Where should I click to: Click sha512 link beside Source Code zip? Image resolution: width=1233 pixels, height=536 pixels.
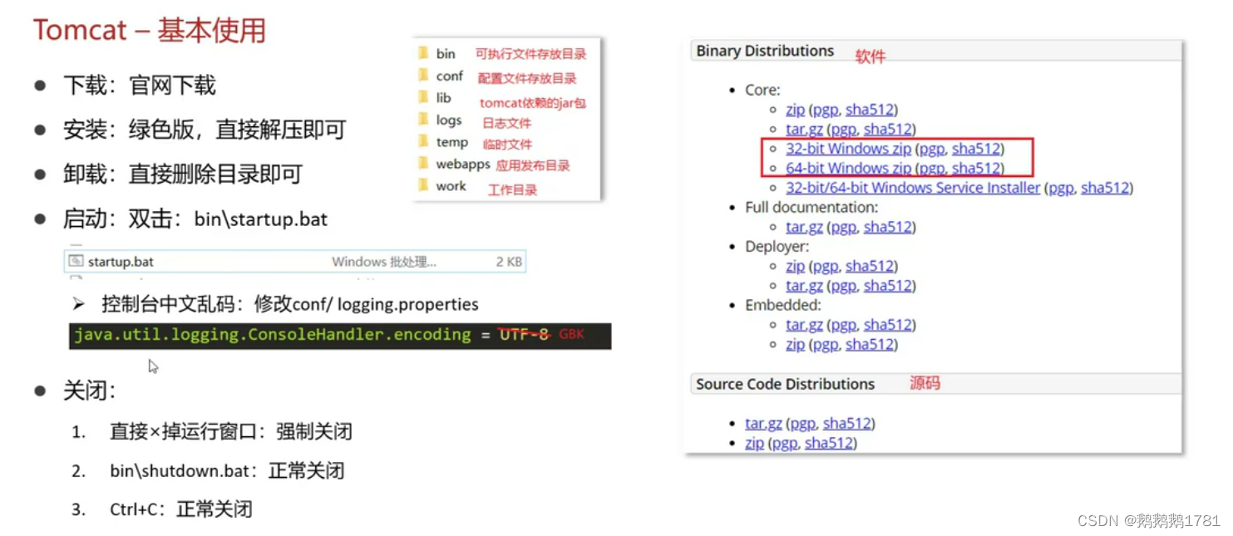[x=828, y=443]
